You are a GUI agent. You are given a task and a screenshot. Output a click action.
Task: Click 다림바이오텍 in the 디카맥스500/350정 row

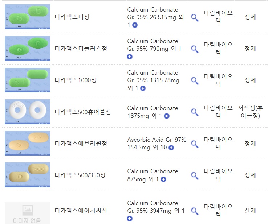pyautogui.click(x=218, y=175)
